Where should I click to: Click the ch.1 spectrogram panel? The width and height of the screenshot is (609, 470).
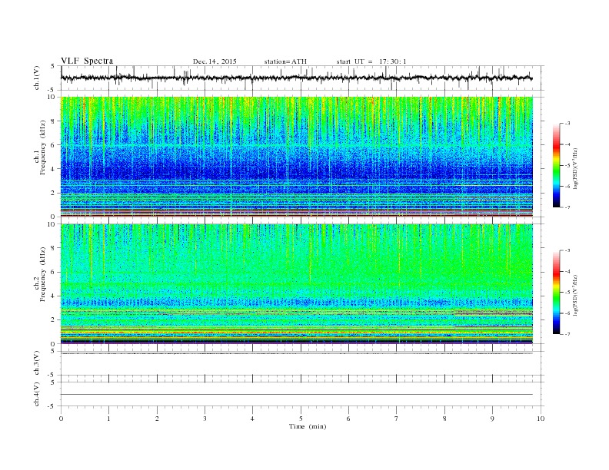pyautogui.click(x=297, y=157)
